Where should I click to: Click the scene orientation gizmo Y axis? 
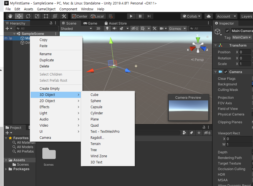click(x=198, y=40)
